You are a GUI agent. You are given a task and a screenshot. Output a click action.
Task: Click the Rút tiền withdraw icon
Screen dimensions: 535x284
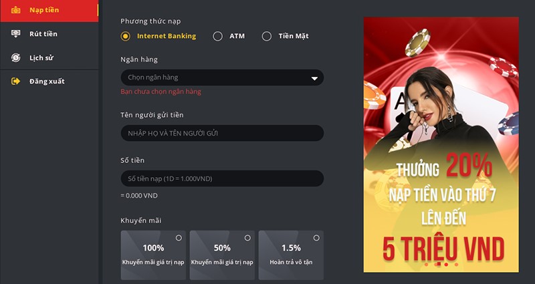pos(15,33)
